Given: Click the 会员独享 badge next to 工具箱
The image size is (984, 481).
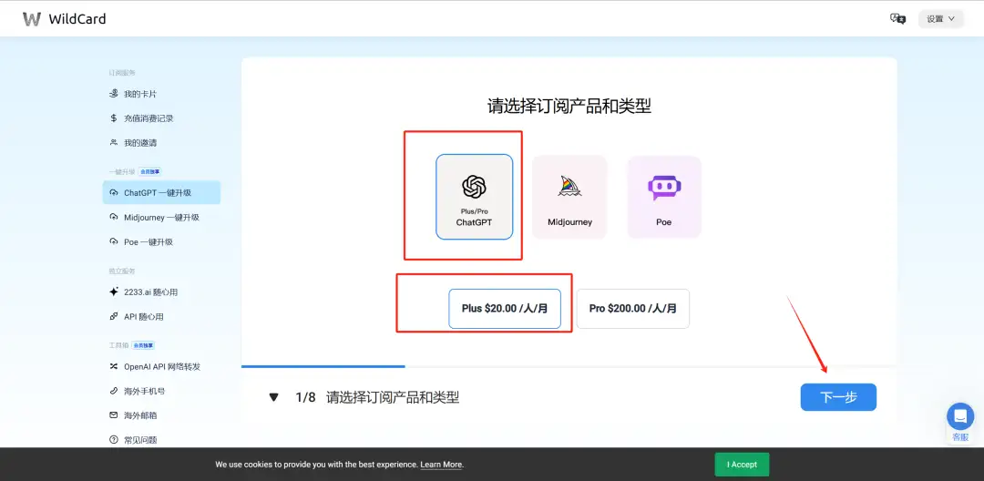Looking at the screenshot, I should (143, 345).
